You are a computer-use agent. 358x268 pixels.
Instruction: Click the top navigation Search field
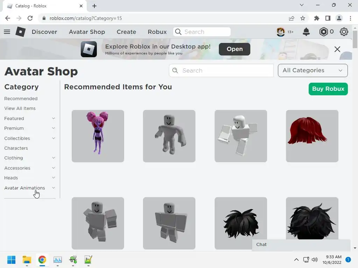click(202, 32)
